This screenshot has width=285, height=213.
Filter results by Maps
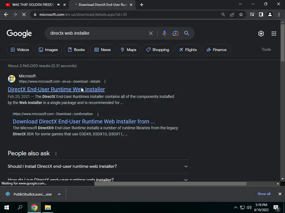[x=128, y=50]
